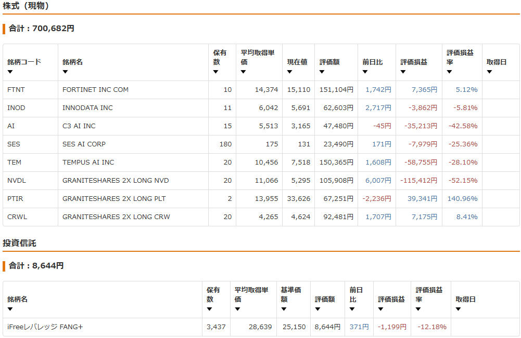The image size is (521, 338).
Task: Click fund day change 371円
Action: pos(359,327)
